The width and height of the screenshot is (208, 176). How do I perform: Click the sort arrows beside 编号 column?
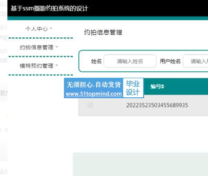[163, 86]
